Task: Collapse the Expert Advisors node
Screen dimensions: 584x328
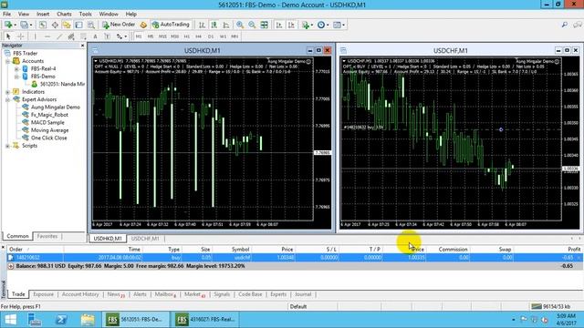Action: point(7,99)
